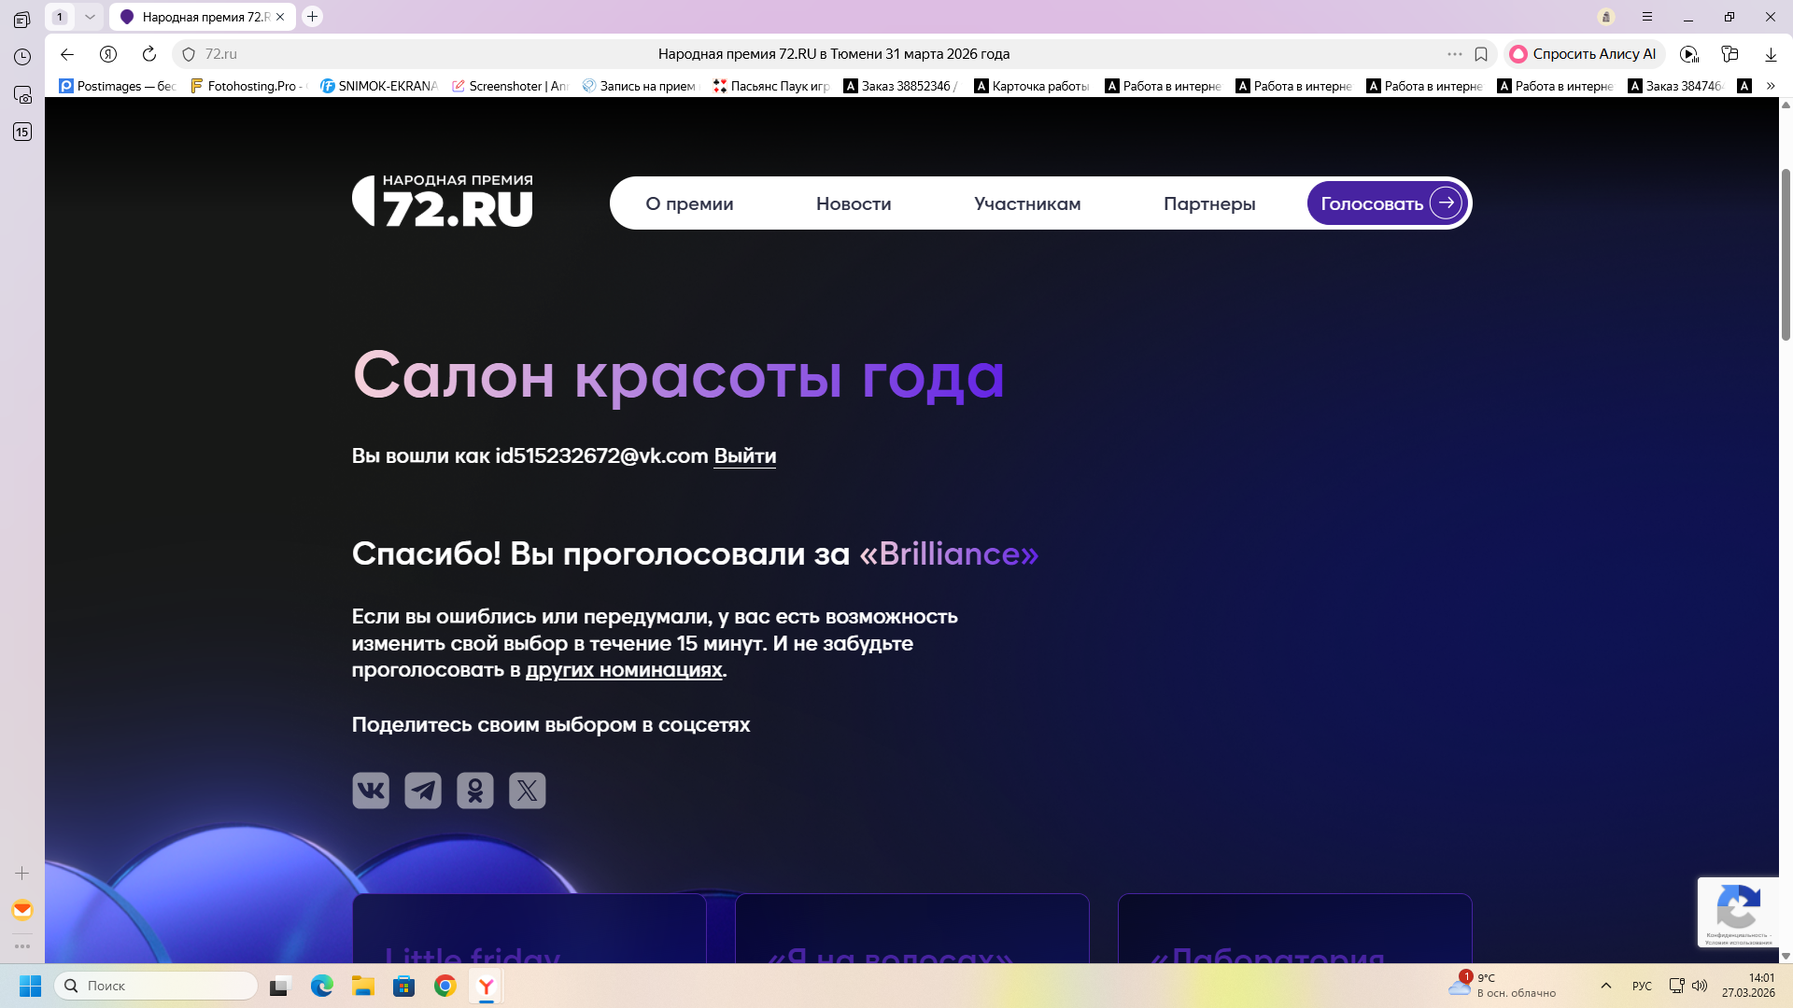The image size is (1793, 1008).
Task: Open the Участникам menu item
Action: 1027,203
